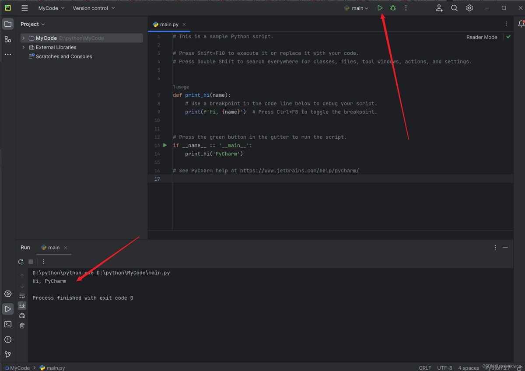Open Search Everywhere magnifier icon
This screenshot has height=371, width=525.
click(x=454, y=8)
